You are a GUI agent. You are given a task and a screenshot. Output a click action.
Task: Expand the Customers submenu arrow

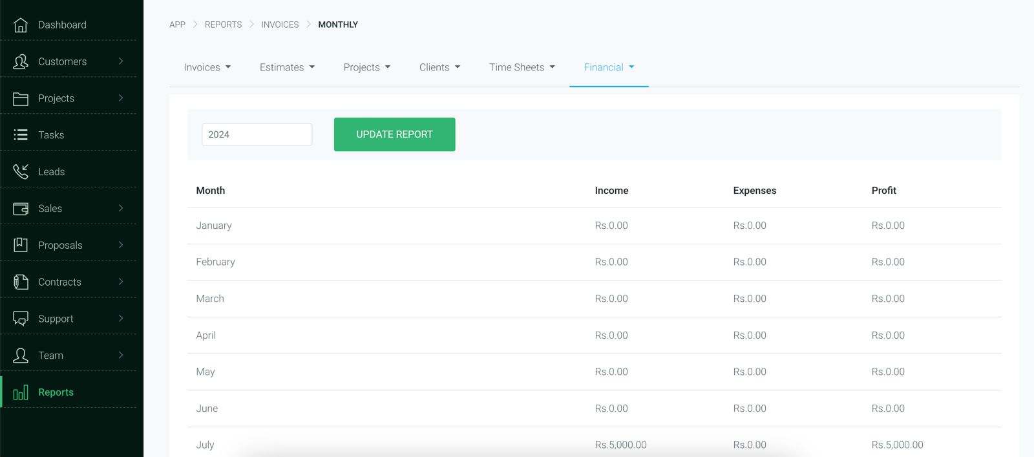pos(121,61)
